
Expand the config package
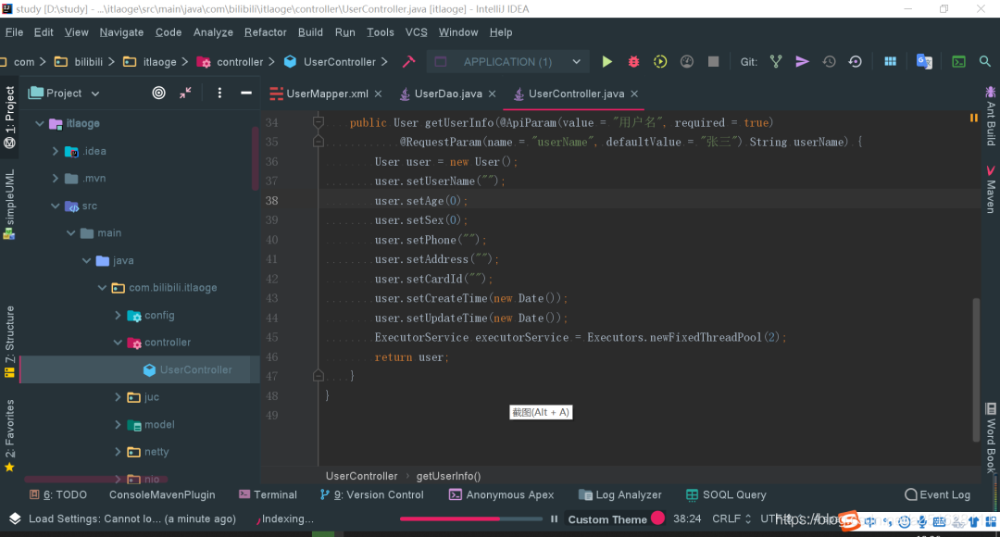coord(118,315)
